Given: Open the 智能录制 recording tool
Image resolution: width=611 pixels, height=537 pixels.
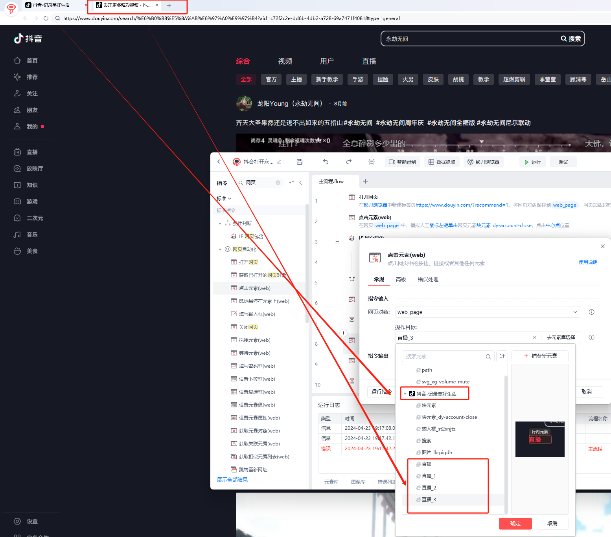Looking at the screenshot, I should (403, 162).
